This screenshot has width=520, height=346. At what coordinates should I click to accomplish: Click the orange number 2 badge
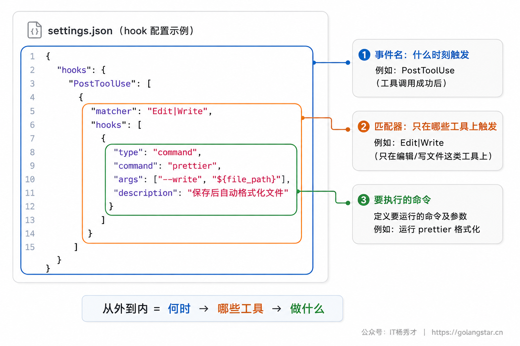pyautogui.click(x=364, y=127)
